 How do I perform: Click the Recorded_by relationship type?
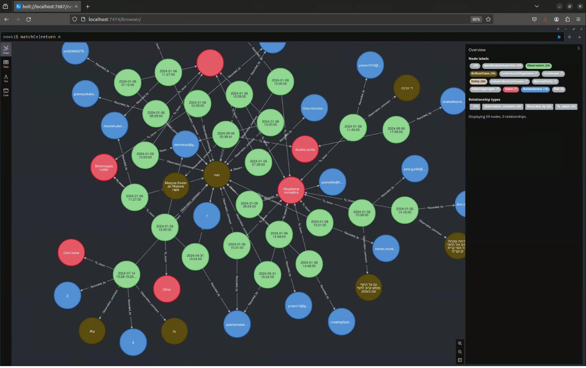(x=539, y=106)
